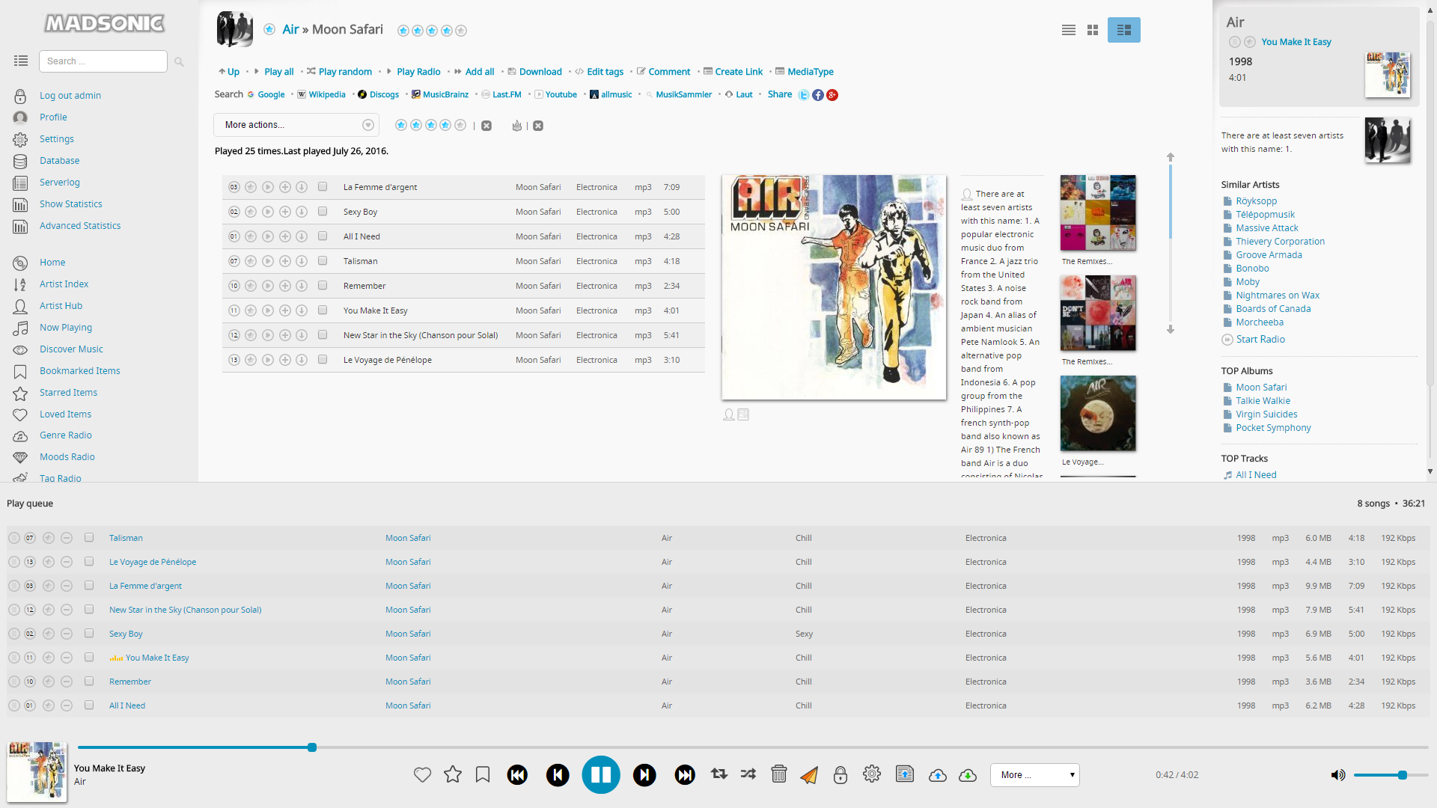Image resolution: width=1437 pixels, height=808 pixels.
Task: Open player settings gear icon
Action: pos(872,774)
